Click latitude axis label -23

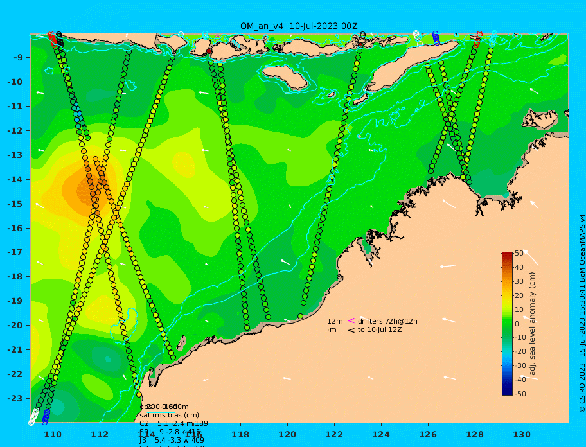click(15, 398)
